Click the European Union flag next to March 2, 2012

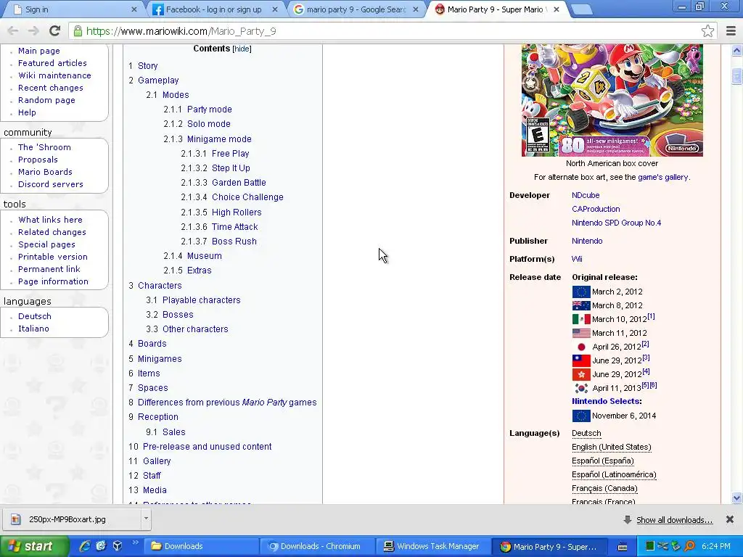pos(581,292)
